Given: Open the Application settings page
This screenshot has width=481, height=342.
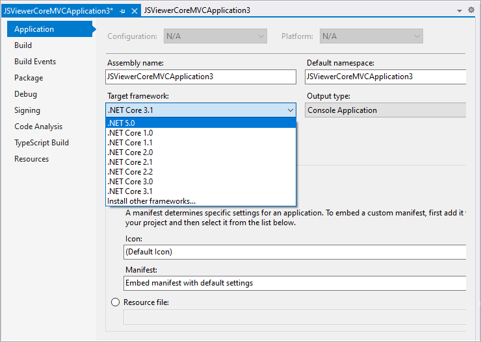Looking at the screenshot, I should pos(49,29).
